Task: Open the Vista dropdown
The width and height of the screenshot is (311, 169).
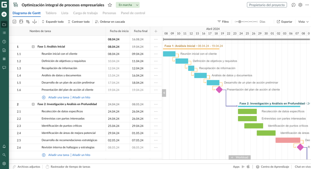Action: [303, 22]
